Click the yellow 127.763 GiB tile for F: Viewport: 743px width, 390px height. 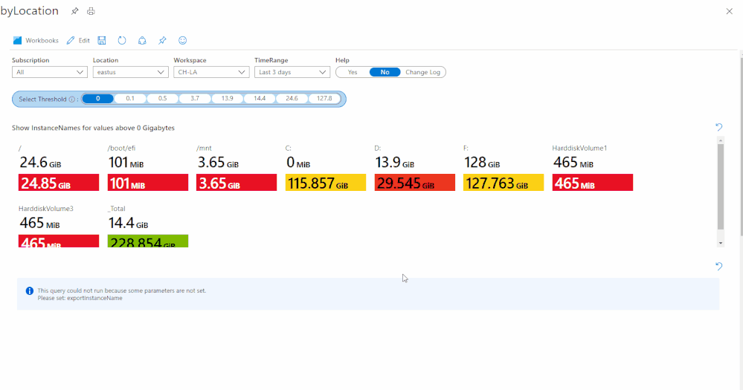tap(504, 182)
